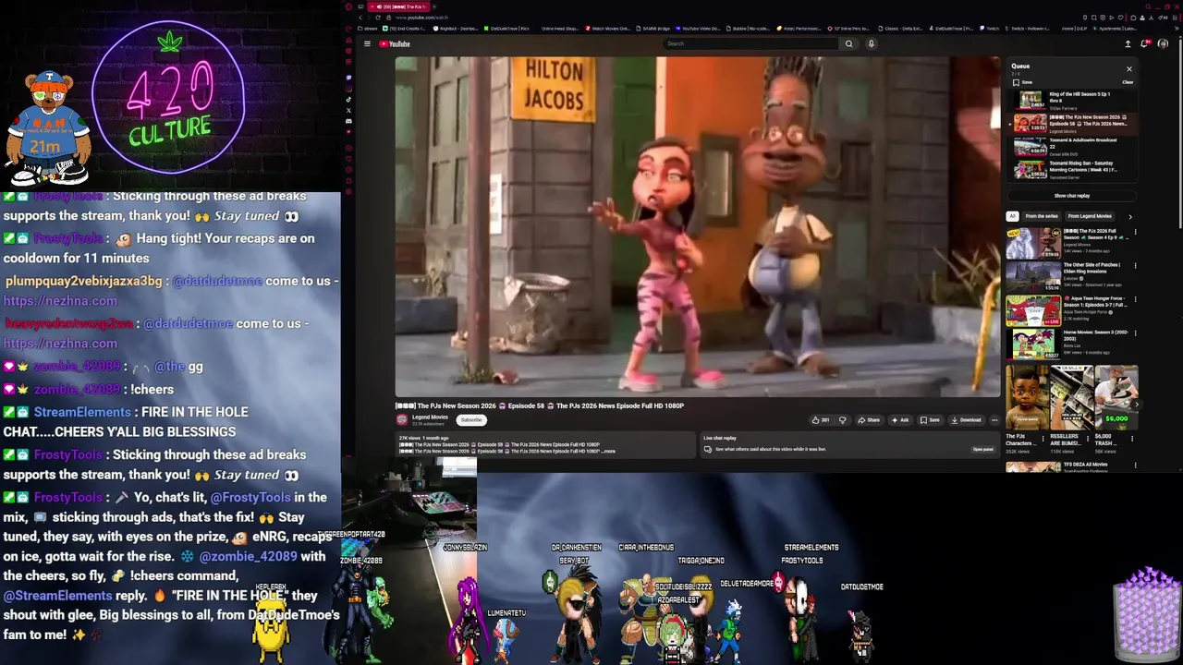Viewport: 1183px width, 665px height.
Task: Download the PJs video
Action: (966, 420)
